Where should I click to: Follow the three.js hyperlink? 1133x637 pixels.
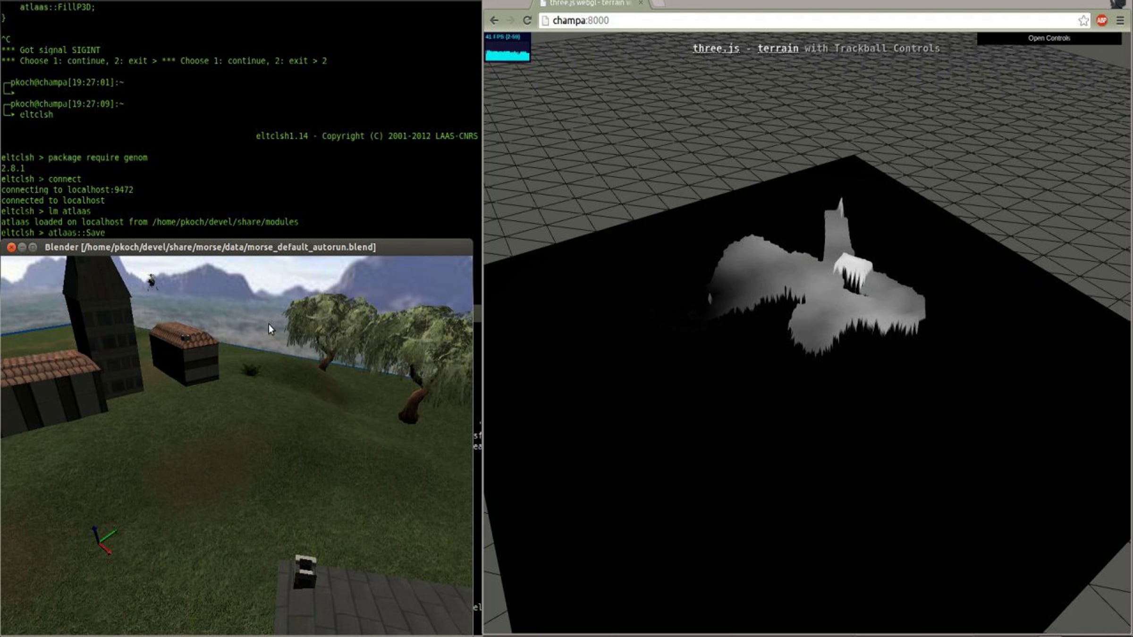pyautogui.click(x=716, y=49)
